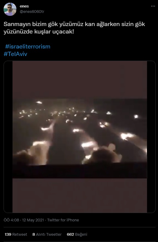Open the #israeliterrorism hashtag

pos(28,47)
